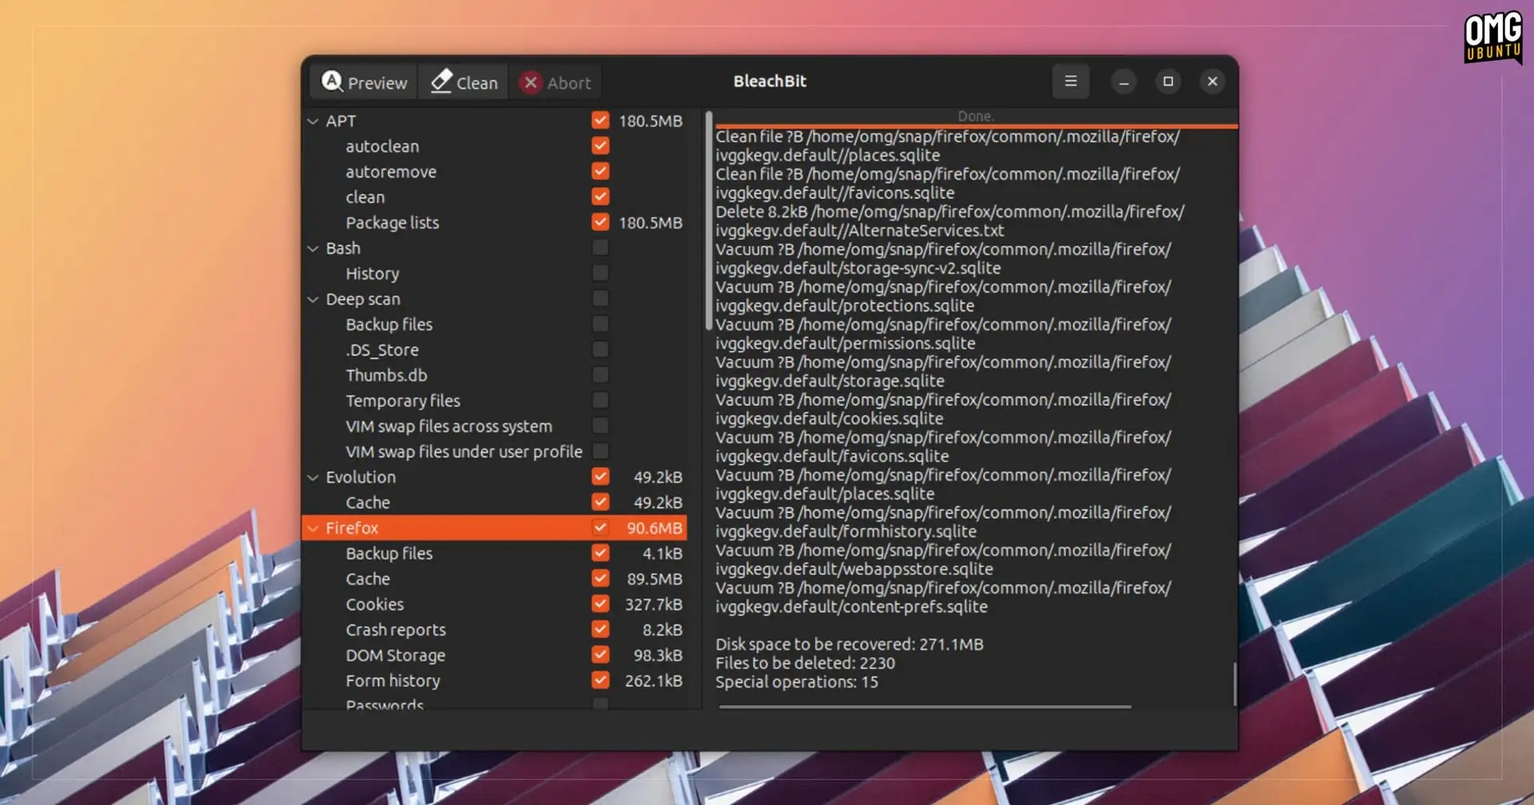Click the log pane vertical scrollbar
This screenshot has height=805, width=1534.
(x=1234, y=684)
